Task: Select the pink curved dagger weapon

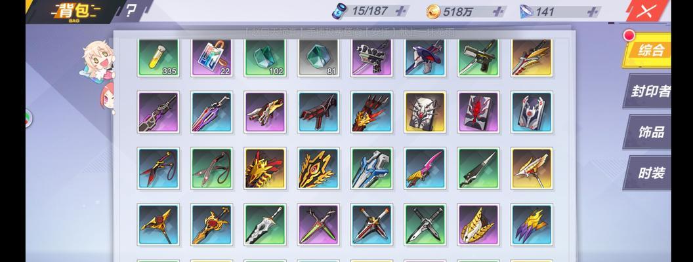Action: pyautogui.click(x=425, y=168)
